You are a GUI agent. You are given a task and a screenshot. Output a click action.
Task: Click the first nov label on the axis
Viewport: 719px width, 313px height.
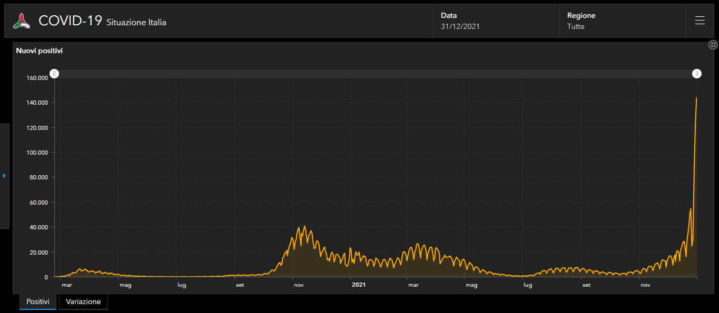pos(299,285)
